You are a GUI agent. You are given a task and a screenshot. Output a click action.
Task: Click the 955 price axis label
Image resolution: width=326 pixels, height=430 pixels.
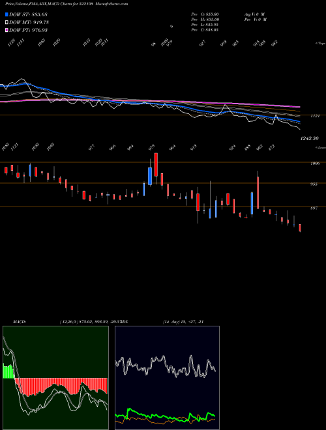tap(315, 184)
